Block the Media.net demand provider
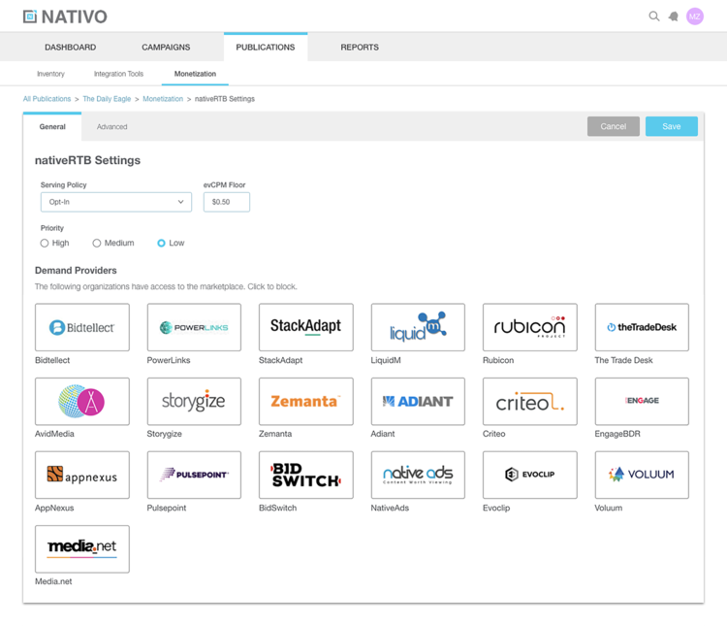This screenshot has height=626, width=727. point(82,549)
